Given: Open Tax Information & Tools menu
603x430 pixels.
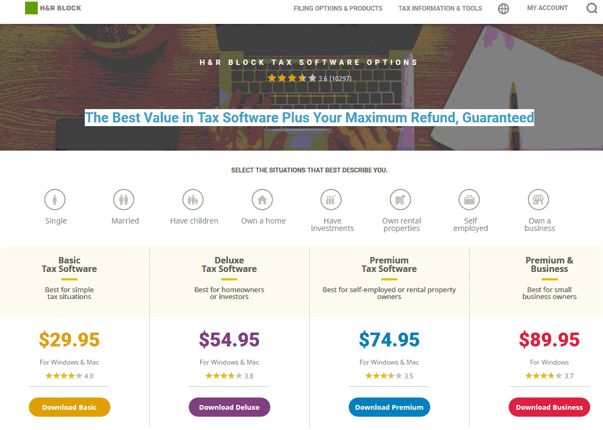Looking at the screenshot, I should click(440, 9).
